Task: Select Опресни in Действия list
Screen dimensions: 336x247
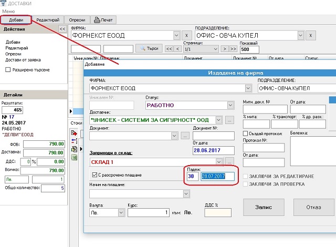Action: [13, 54]
